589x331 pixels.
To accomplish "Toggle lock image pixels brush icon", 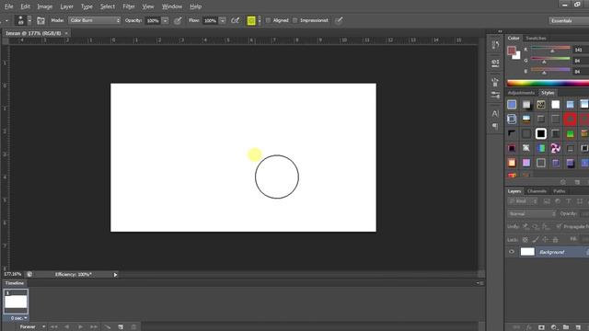I will point(536,239).
